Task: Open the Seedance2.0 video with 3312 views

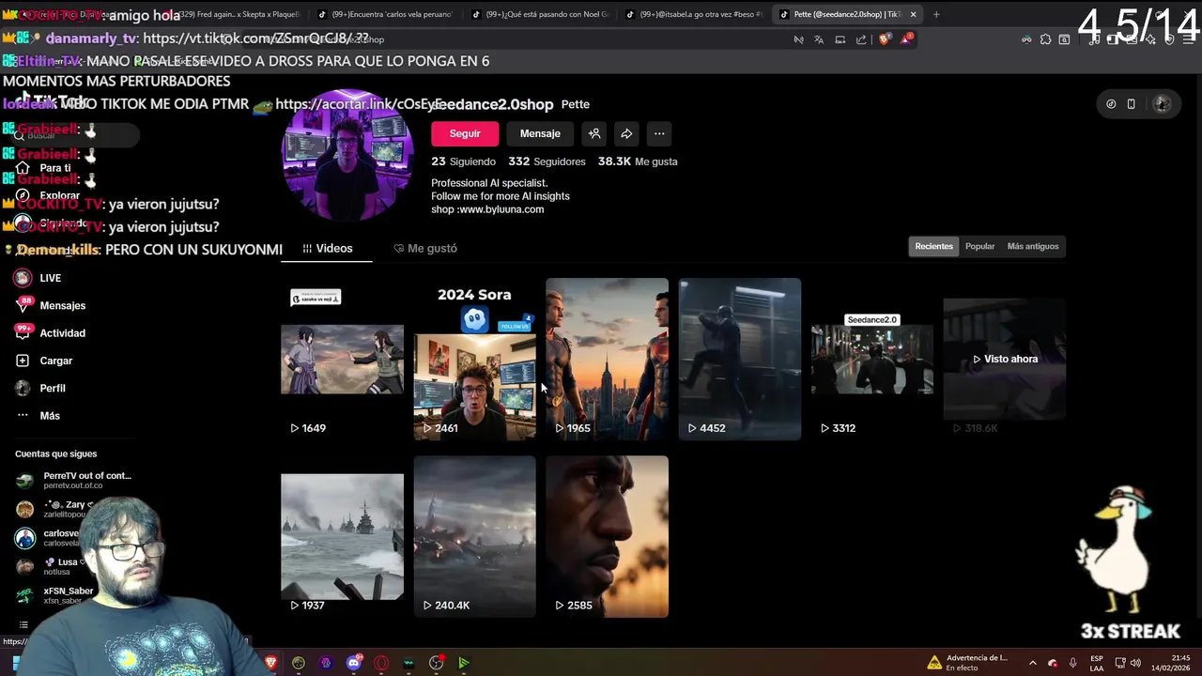Action: (x=872, y=359)
